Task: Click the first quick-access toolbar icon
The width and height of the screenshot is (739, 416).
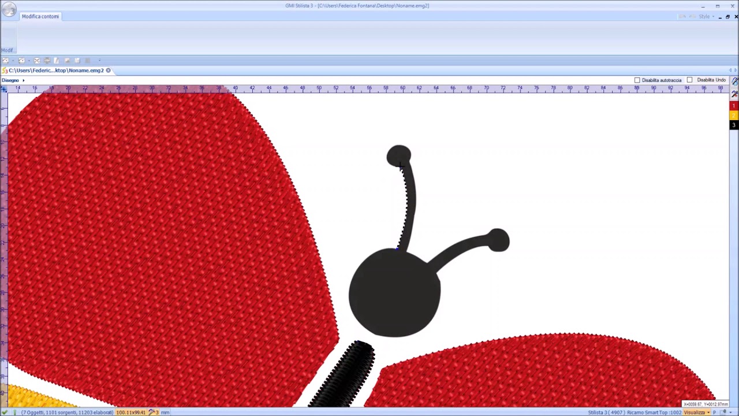Action: (x=5, y=61)
